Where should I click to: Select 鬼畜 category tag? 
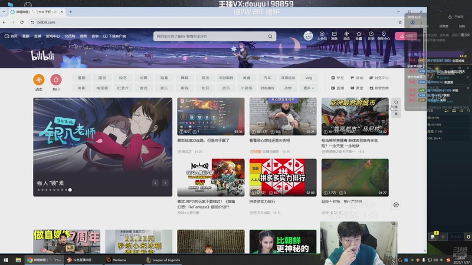tap(164, 78)
